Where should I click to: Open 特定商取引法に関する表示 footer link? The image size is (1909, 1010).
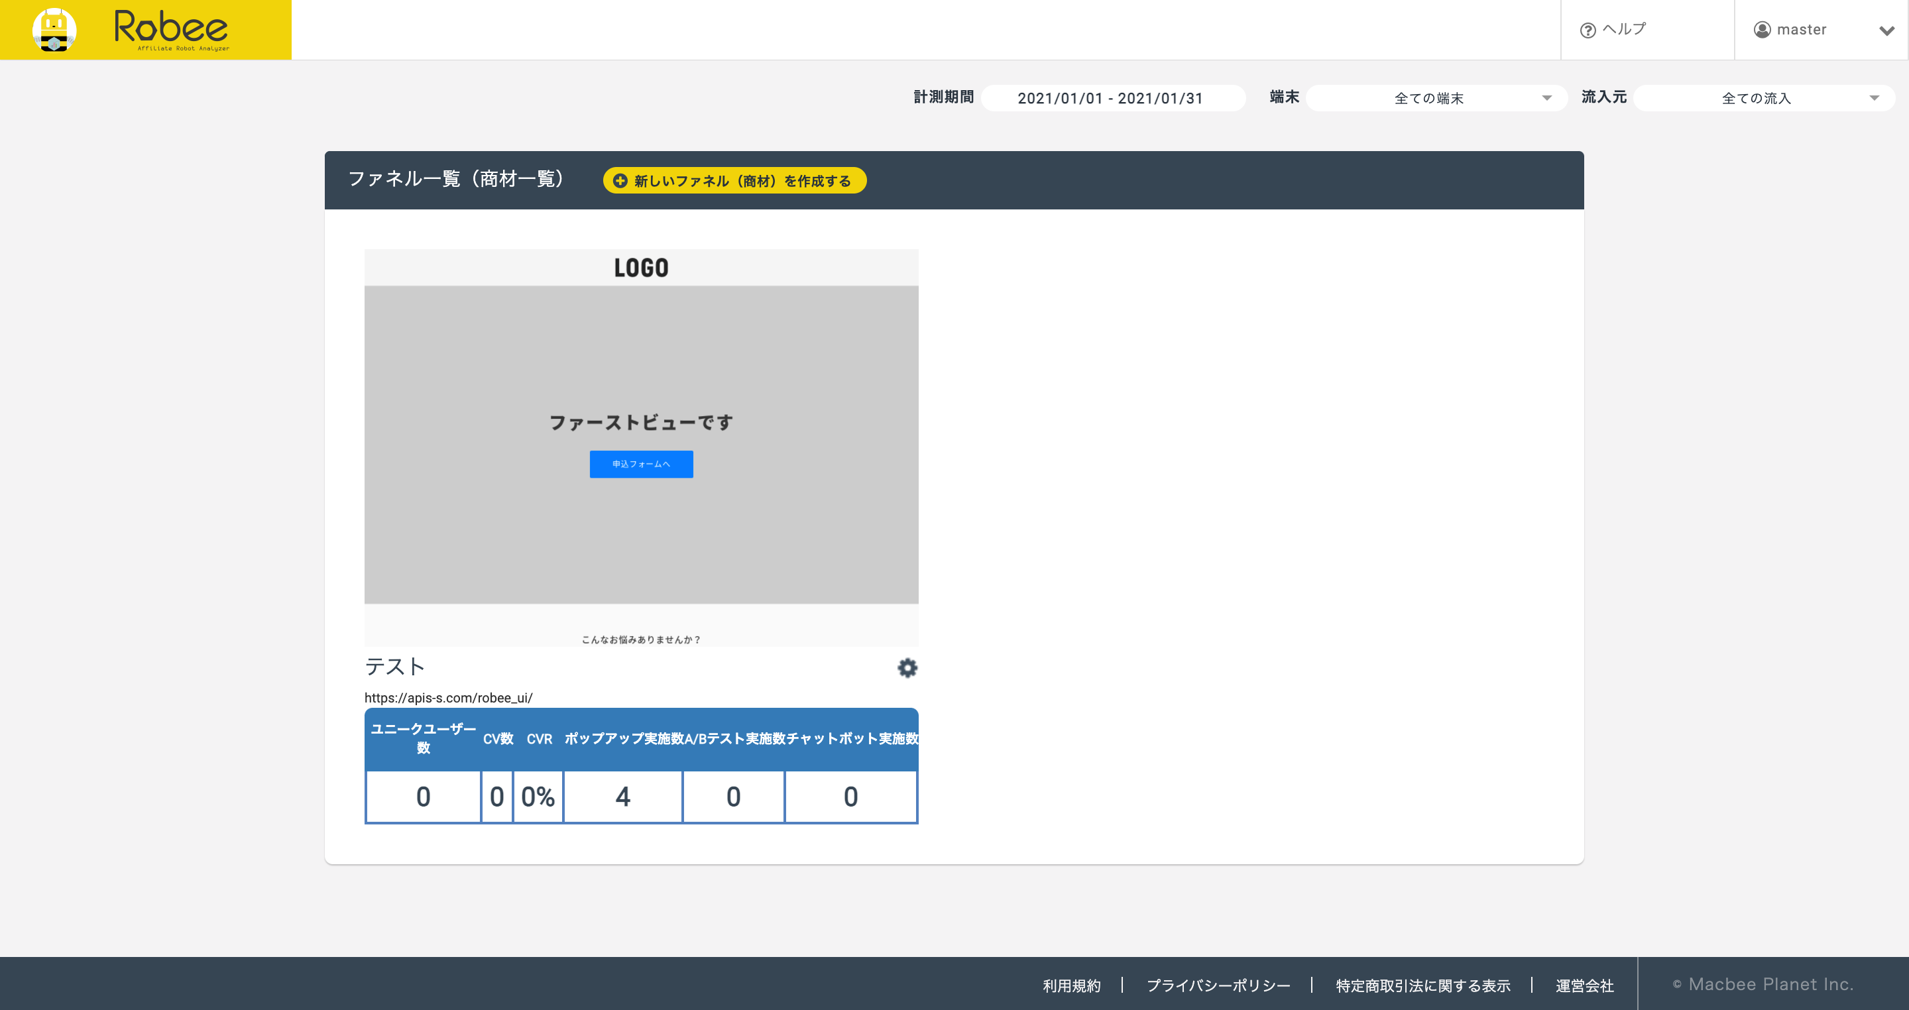(x=1422, y=985)
